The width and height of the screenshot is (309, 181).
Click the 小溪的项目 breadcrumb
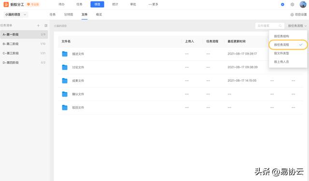(60, 26)
